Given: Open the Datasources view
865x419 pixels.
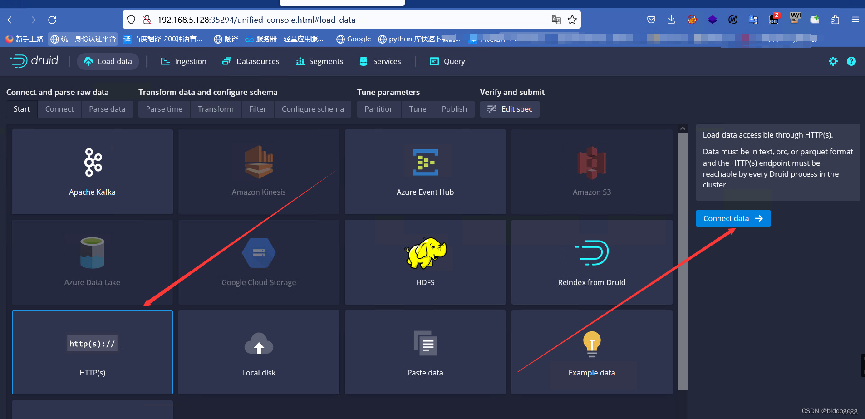Looking at the screenshot, I should pos(251,61).
